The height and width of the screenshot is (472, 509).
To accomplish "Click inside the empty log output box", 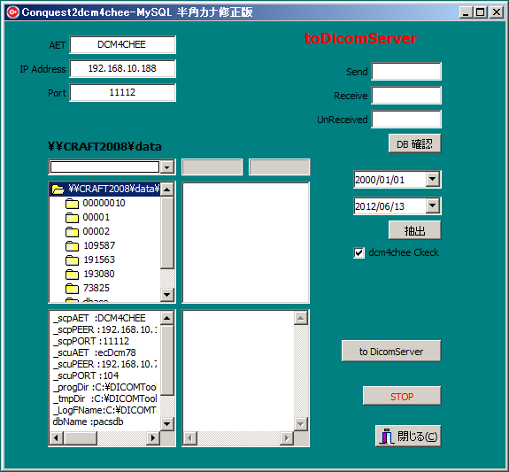I will 239,371.
